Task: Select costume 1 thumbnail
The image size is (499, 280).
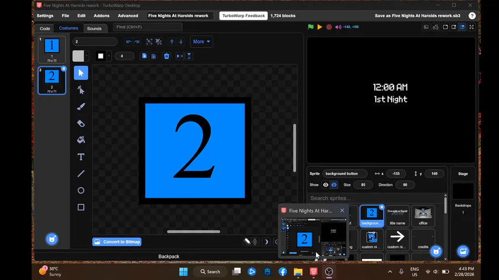Action: (52, 49)
